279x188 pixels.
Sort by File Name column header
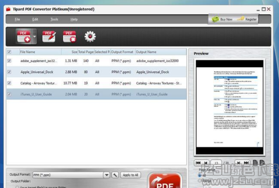click(x=40, y=52)
